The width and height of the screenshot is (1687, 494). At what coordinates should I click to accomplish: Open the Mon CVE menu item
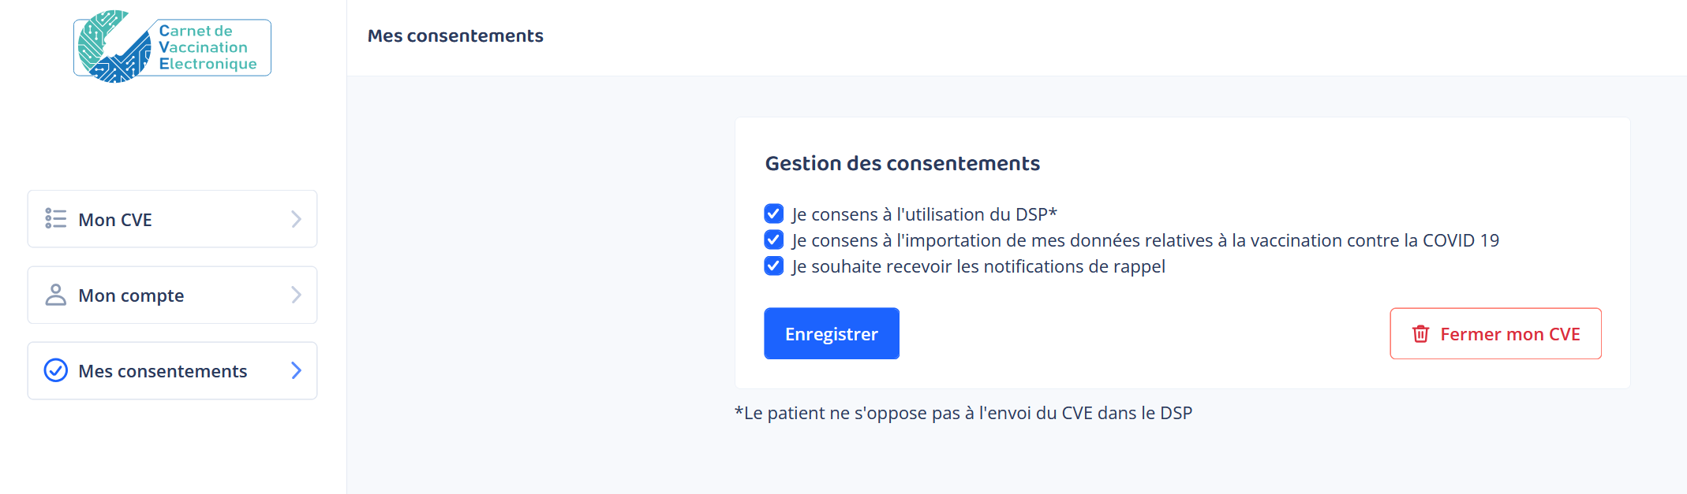pyautogui.click(x=115, y=220)
